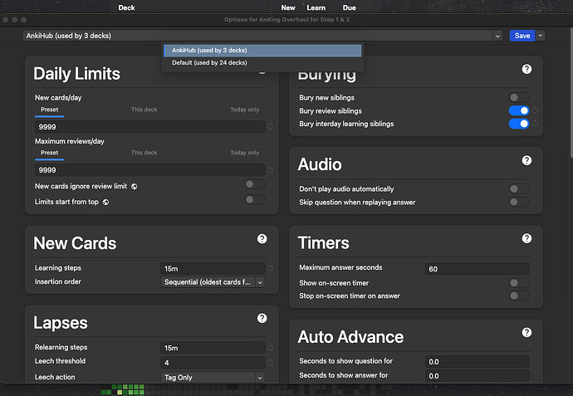This screenshot has width=573, height=396.
Task: Reset New cards/day value icon
Action: (271, 127)
